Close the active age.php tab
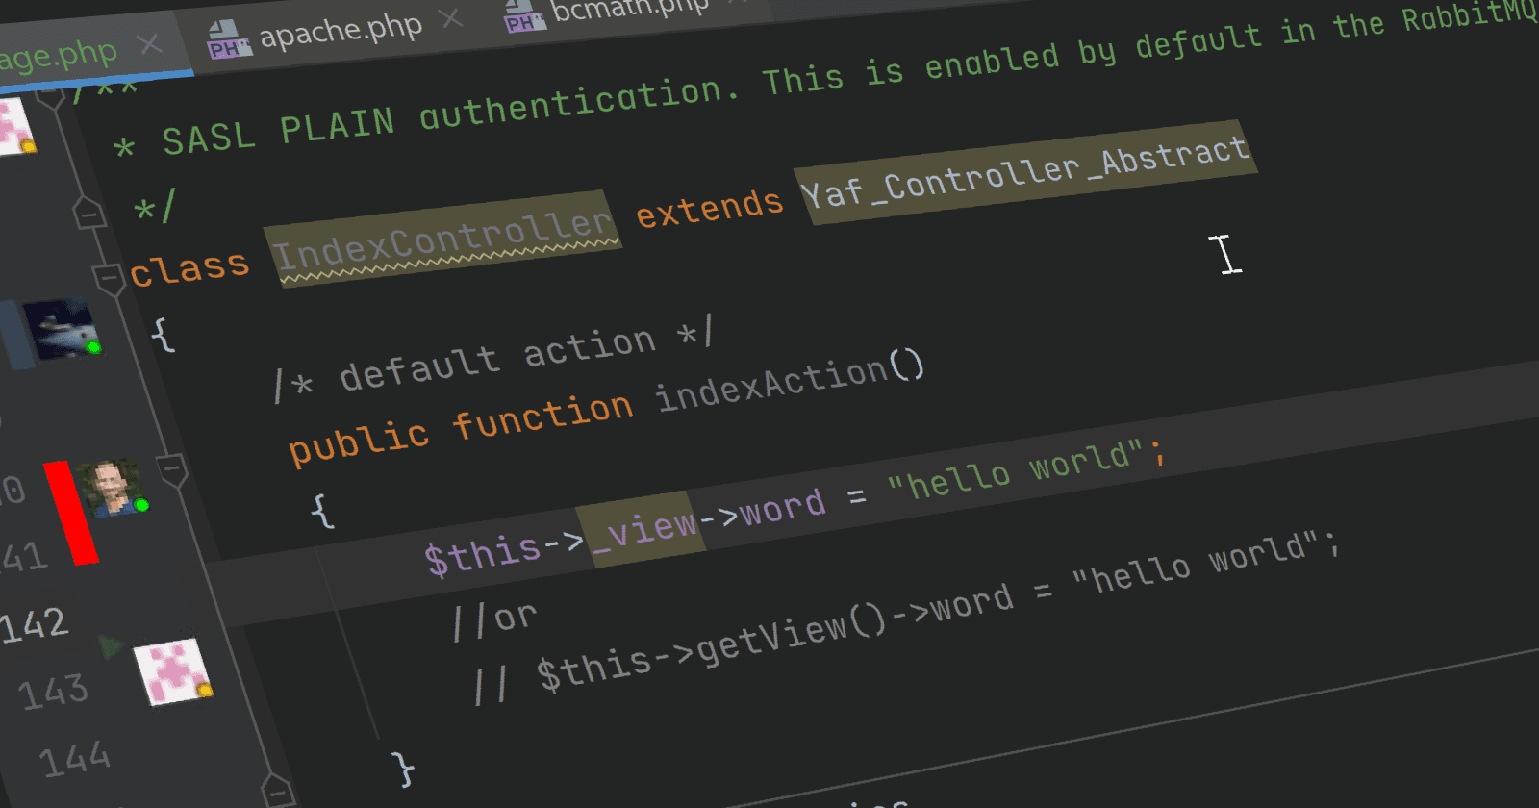 coord(149,43)
